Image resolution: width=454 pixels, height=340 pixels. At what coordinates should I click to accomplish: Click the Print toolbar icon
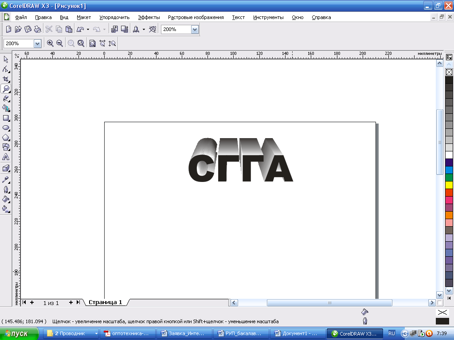point(37,29)
